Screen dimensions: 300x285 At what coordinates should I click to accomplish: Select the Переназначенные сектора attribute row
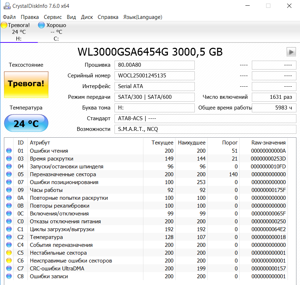tap(63, 174)
